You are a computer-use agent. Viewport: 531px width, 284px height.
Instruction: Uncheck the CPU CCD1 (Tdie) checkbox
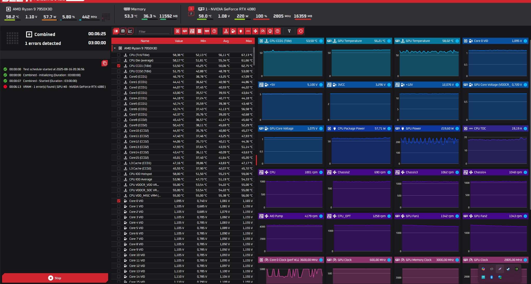click(x=119, y=66)
